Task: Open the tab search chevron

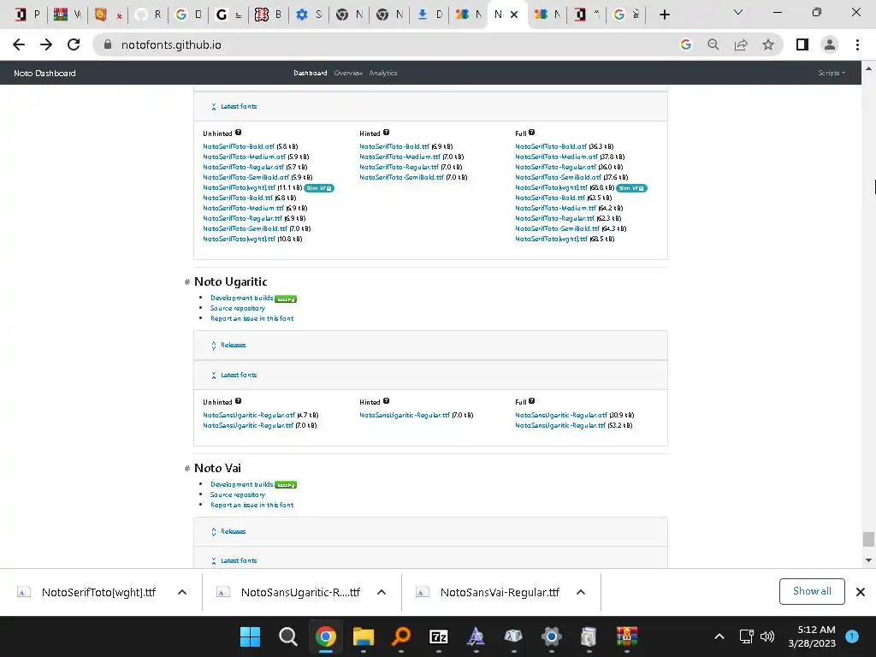Action: coord(738,12)
